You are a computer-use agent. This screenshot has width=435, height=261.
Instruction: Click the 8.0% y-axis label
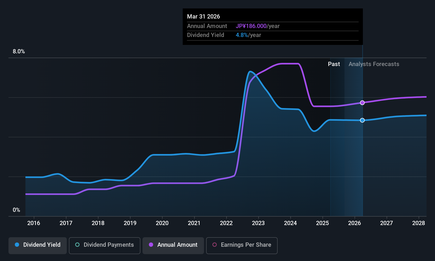tap(19, 52)
